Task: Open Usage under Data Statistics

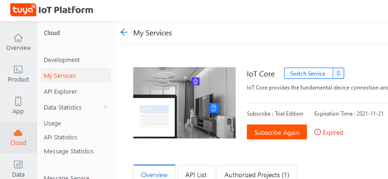Action: click(x=52, y=123)
